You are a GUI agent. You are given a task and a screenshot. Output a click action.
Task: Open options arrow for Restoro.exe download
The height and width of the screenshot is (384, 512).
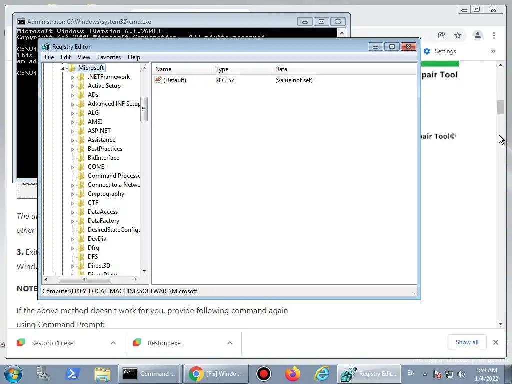click(x=230, y=343)
